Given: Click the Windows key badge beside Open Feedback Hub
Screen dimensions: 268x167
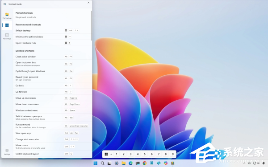Looking at the screenshot, I should [x=66, y=43].
